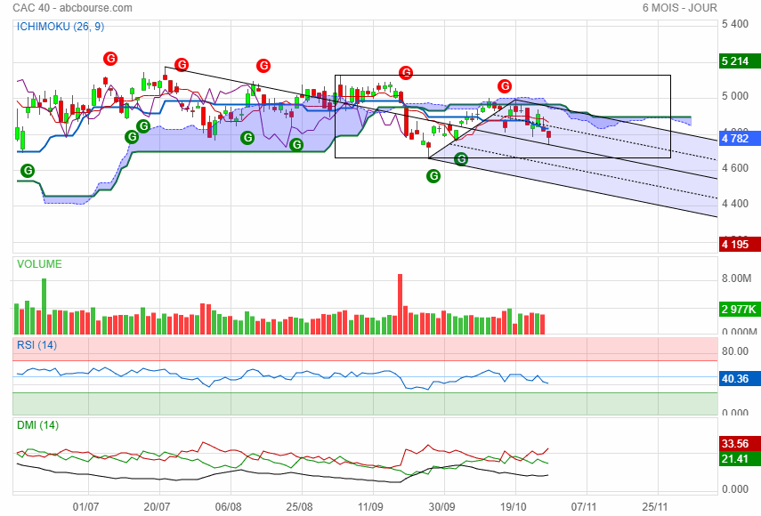Click the red G marker above early July candles

pyautogui.click(x=110, y=59)
